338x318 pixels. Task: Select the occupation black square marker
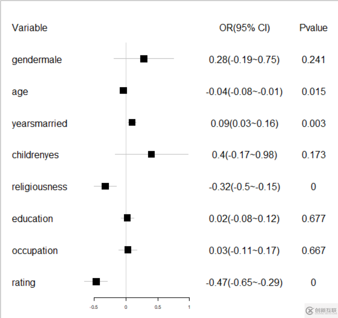click(128, 250)
